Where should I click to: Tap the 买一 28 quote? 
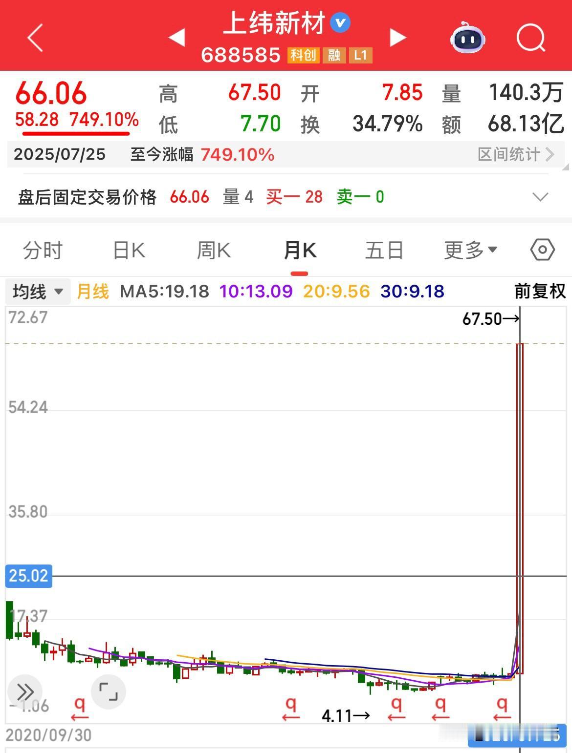click(294, 197)
